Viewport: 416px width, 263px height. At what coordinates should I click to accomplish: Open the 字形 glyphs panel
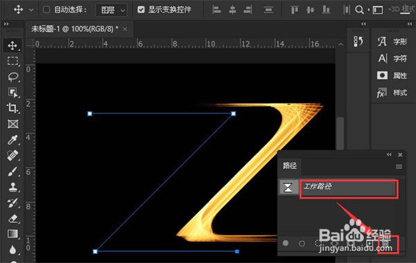coord(392,42)
